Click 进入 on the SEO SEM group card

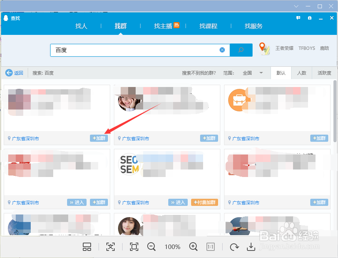click(x=178, y=202)
